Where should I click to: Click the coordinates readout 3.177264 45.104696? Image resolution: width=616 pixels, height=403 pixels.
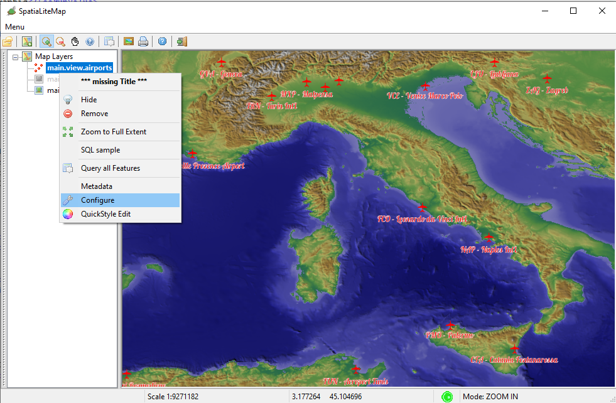coord(327,397)
